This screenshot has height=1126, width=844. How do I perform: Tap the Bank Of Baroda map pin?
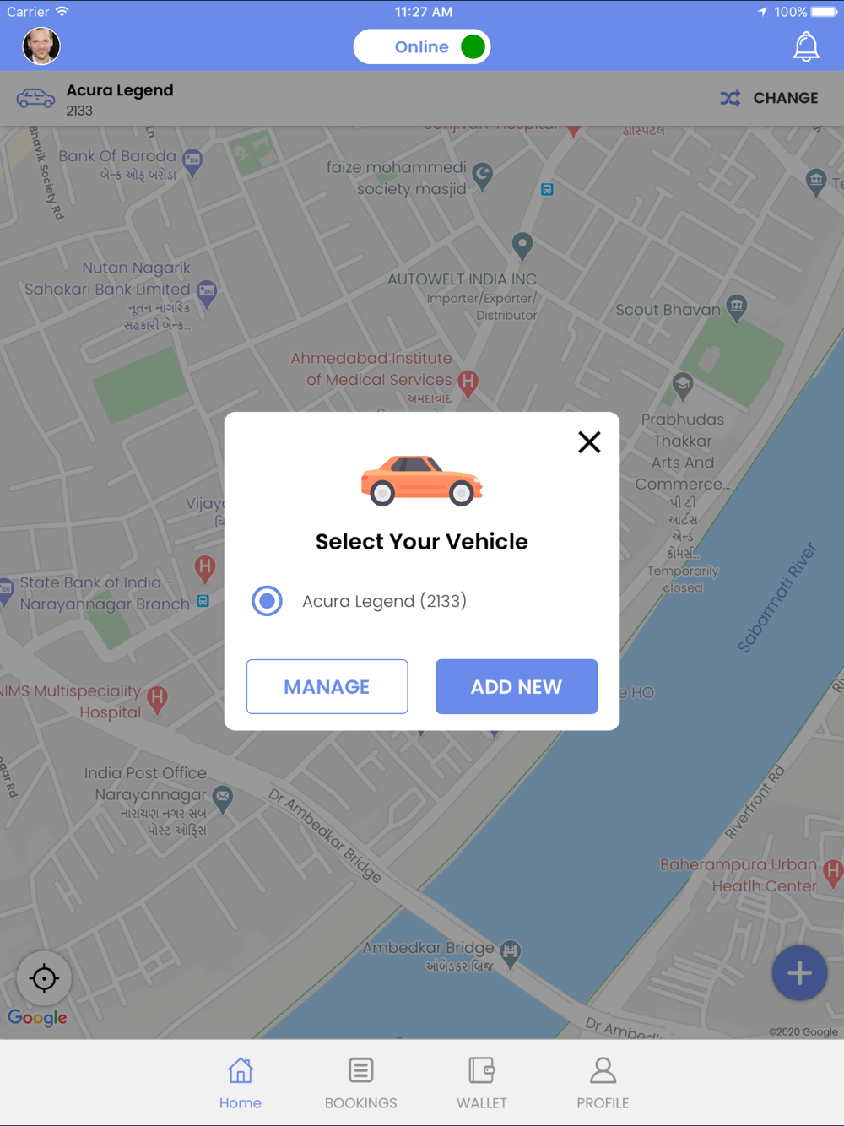[x=192, y=161]
